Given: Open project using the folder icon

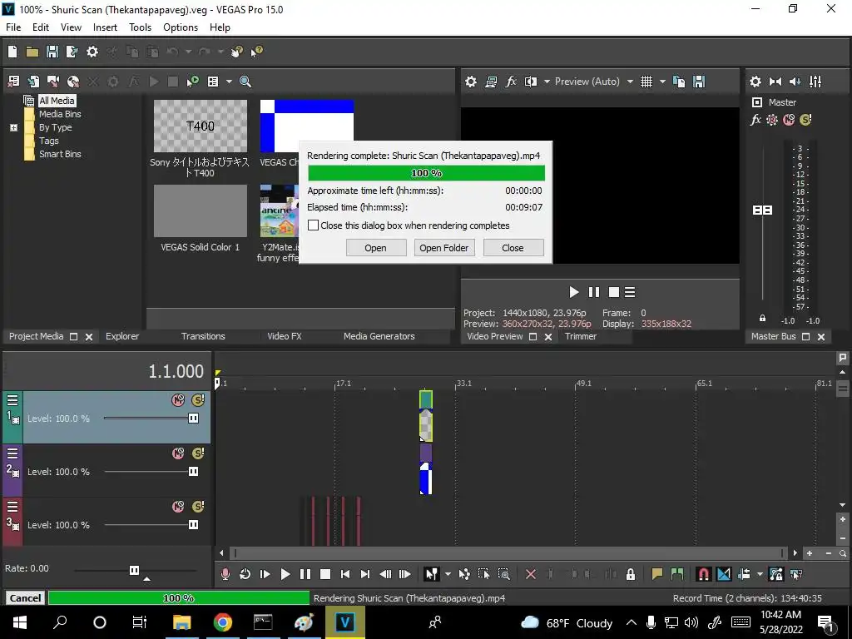Looking at the screenshot, I should pos(32,52).
